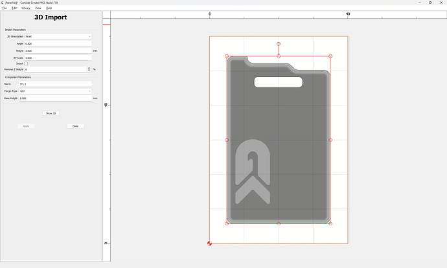Open the View menu
447x268 pixels.
click(38, 8)
